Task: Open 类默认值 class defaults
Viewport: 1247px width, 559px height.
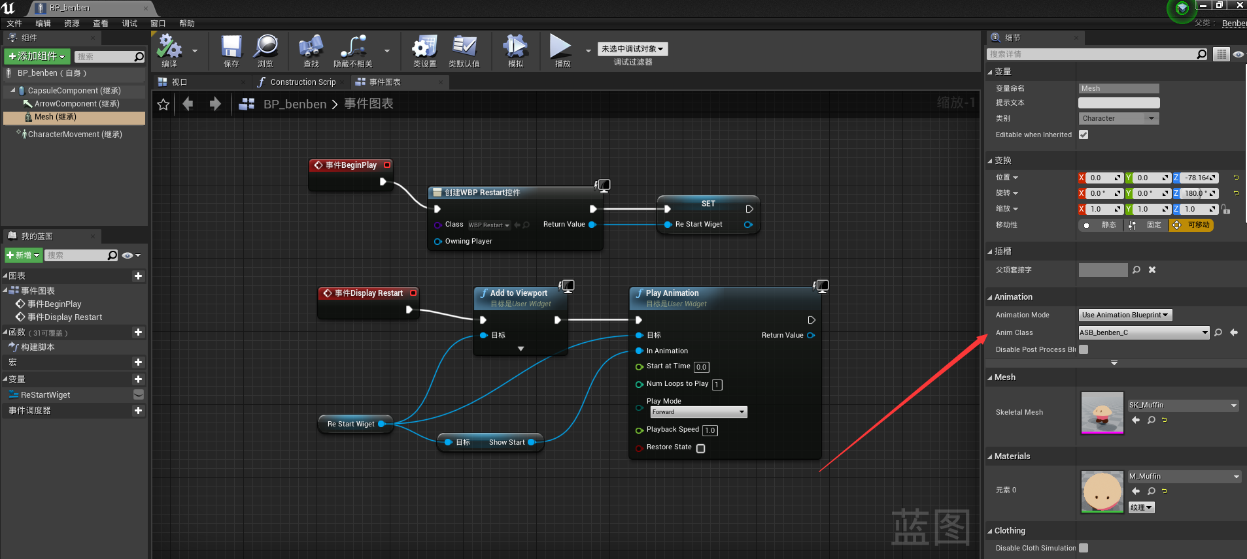Action: click(x=464, y=51)
